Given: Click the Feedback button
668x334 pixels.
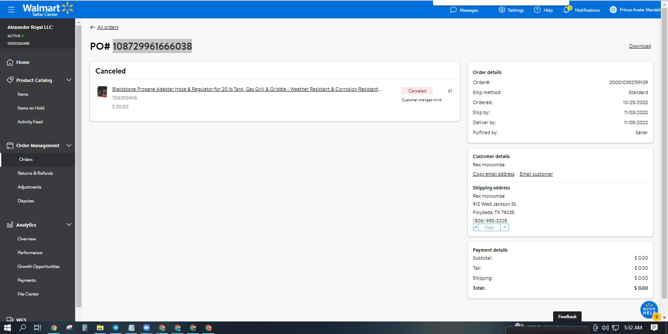Looking at the screenshot, I should tap(567, 316).
